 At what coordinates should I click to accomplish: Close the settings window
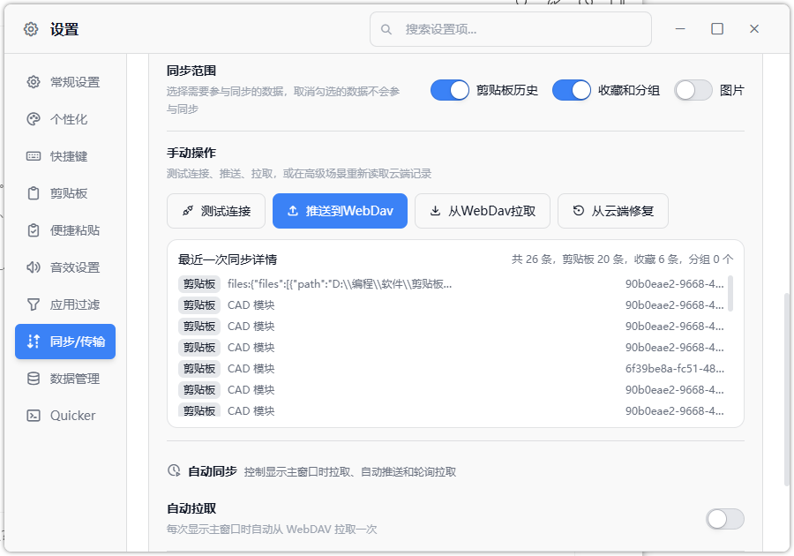click(x=754, y=29)
